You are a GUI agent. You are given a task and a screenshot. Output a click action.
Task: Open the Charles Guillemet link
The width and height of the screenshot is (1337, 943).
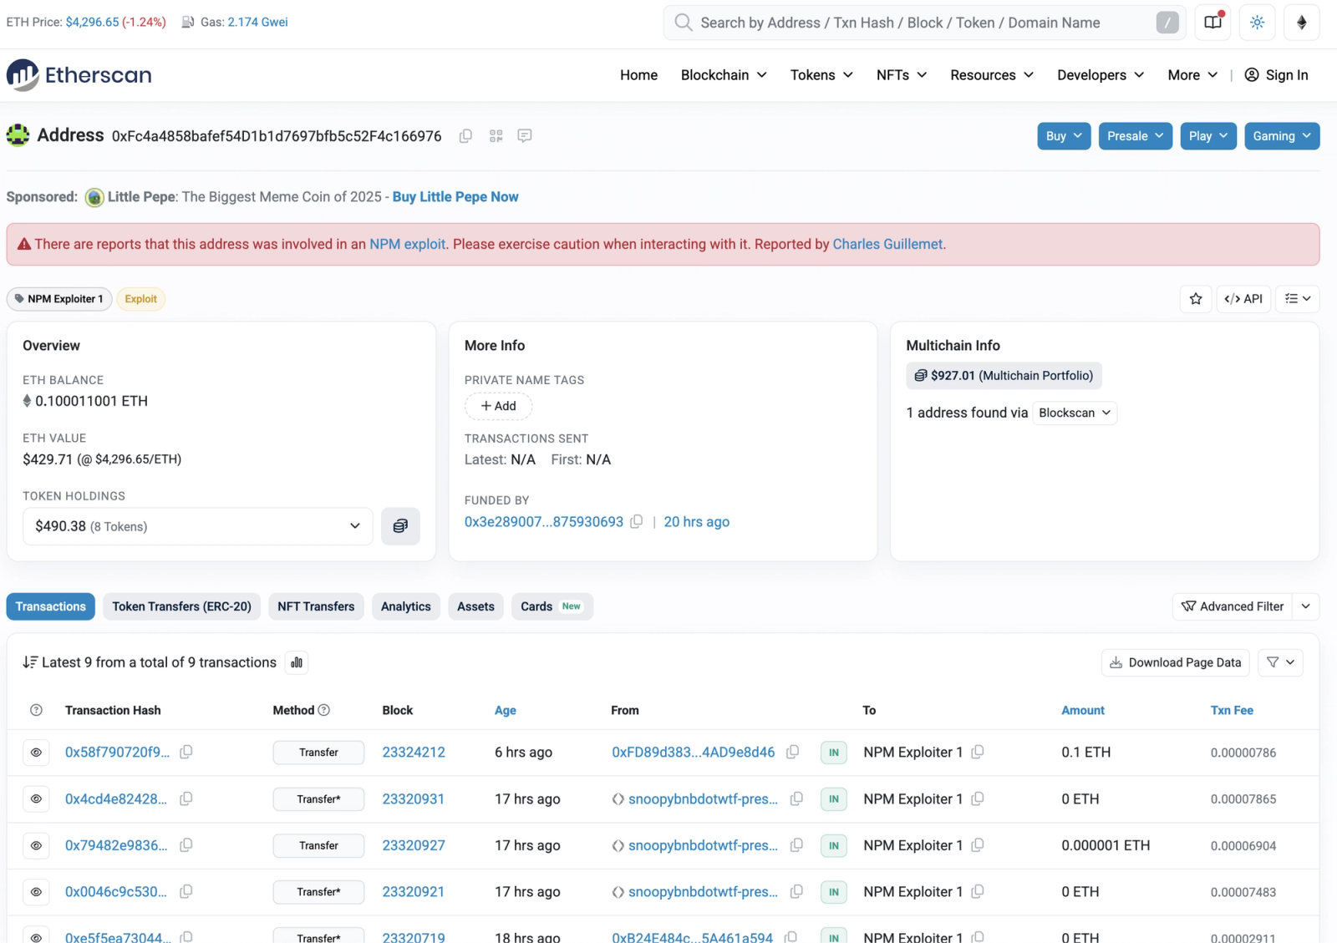[887, 244]
